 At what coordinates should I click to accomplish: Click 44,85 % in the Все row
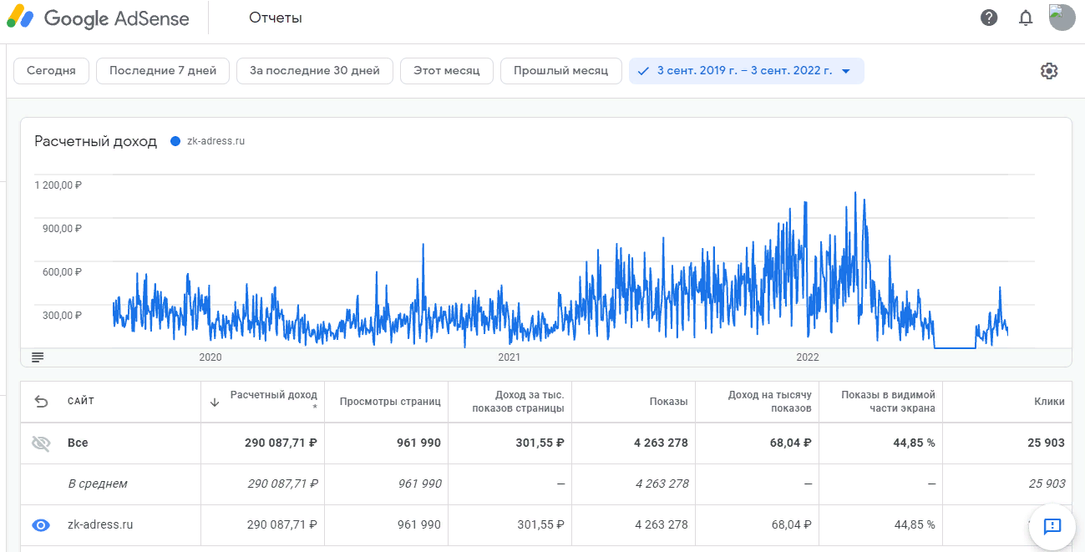[x=915, y=443]
